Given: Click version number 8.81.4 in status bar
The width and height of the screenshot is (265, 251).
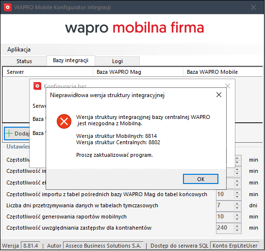Looking at the screenshot, I should tap(31, 246).
